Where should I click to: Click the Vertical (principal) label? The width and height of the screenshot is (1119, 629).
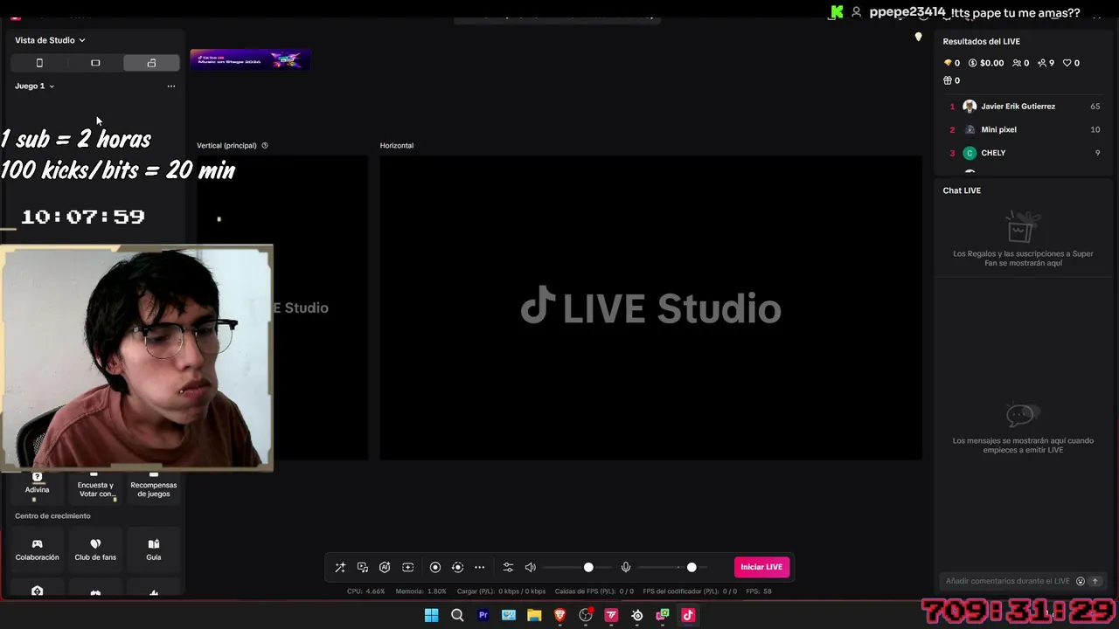click(x=227, y=146)
